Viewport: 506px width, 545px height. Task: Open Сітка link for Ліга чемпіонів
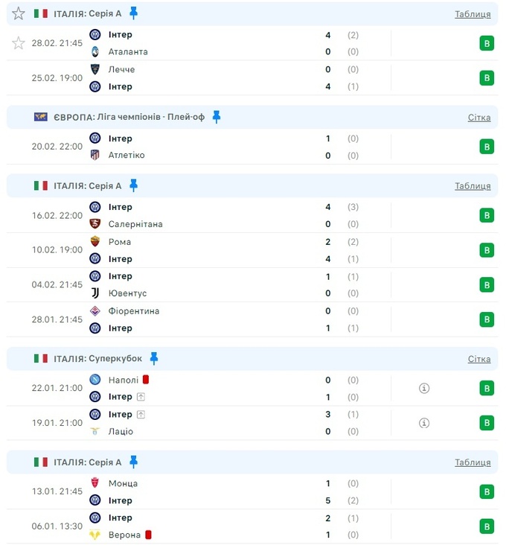[479, 118]
